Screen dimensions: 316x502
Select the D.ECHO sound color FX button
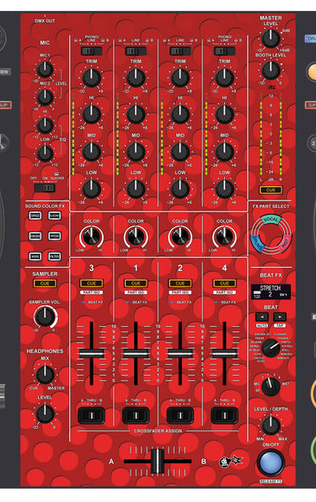55,216
